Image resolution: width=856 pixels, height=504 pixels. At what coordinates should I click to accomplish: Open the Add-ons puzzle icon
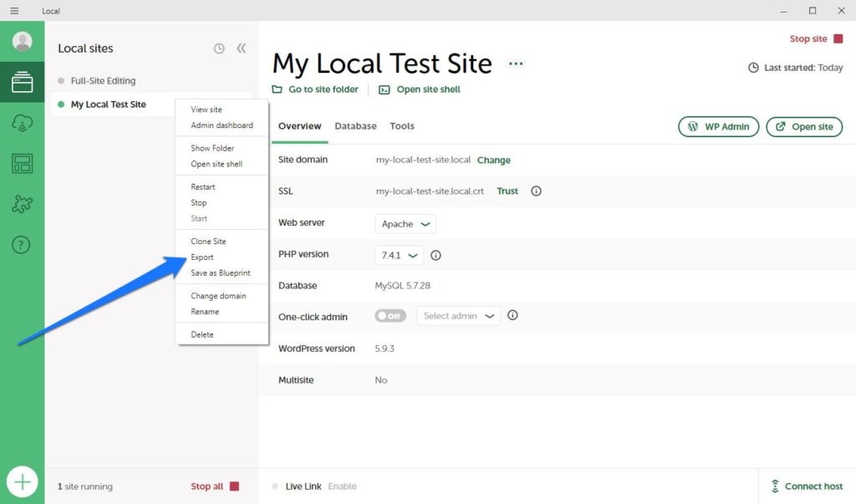23,204
